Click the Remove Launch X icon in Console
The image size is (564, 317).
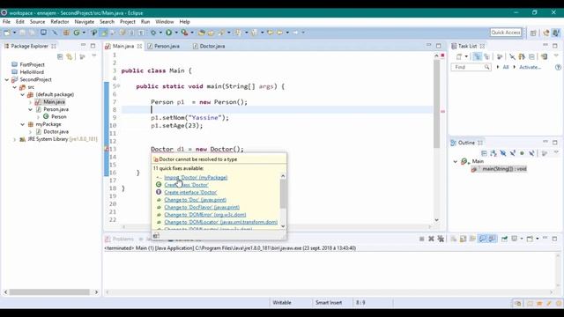[x=431, y=239]
